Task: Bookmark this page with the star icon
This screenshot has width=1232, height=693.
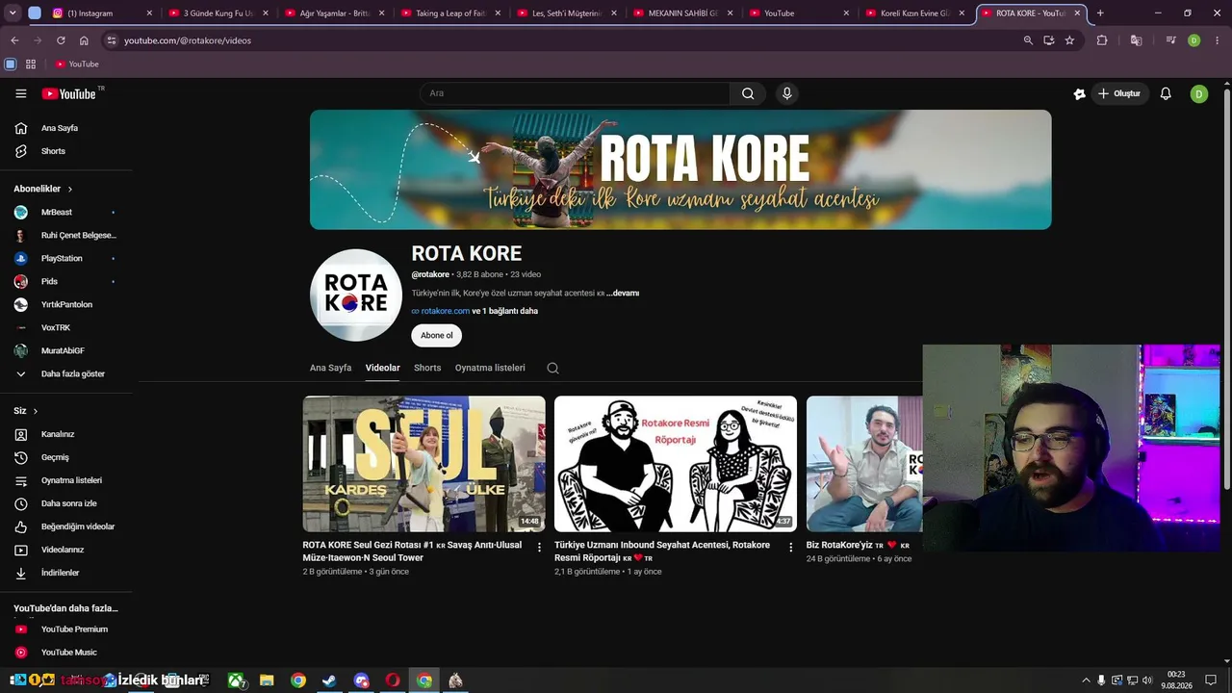Action: point(1069,40)
